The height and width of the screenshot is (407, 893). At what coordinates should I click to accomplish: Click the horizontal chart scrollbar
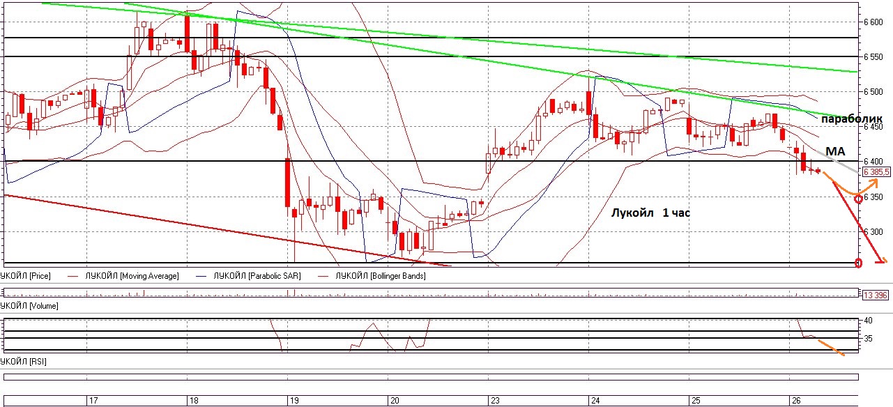[431, 378]
